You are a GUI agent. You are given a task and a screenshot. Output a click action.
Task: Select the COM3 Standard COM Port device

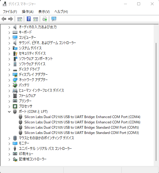tap(82, 133)
